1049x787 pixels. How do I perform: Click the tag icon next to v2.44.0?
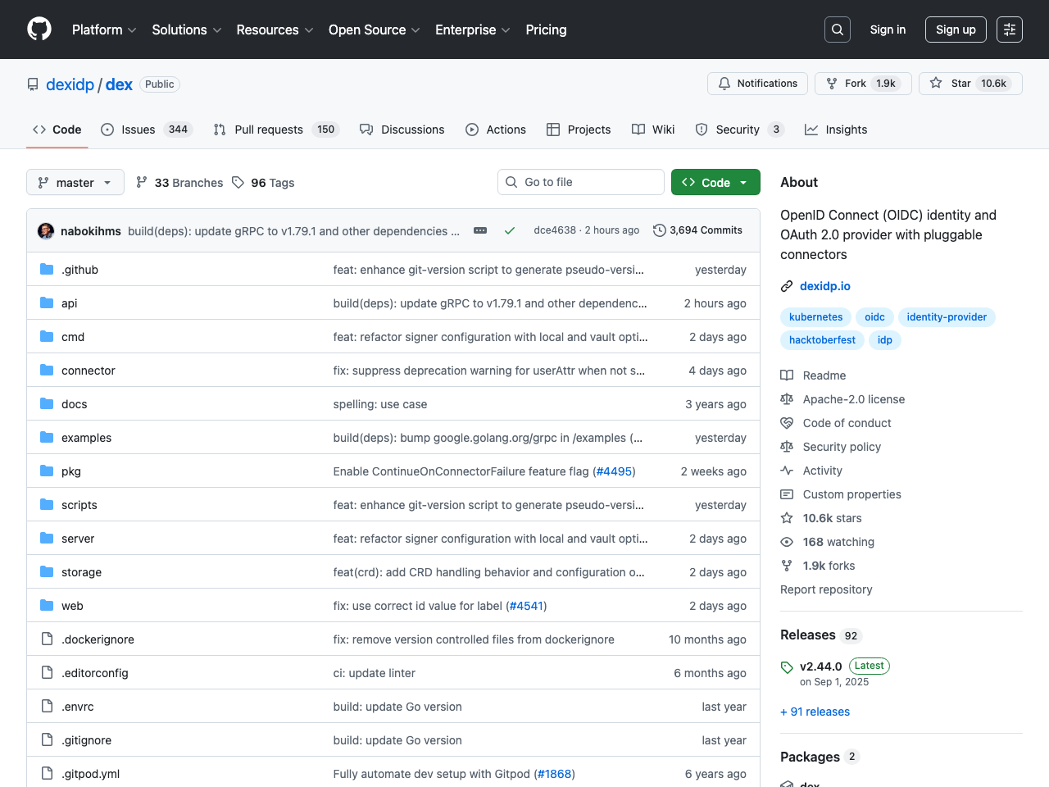tap(787, 666)
